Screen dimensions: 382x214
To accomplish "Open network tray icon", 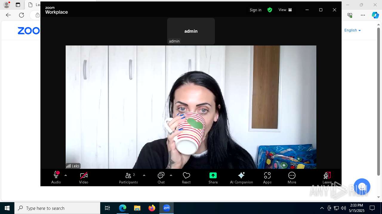I will [336, 208].
